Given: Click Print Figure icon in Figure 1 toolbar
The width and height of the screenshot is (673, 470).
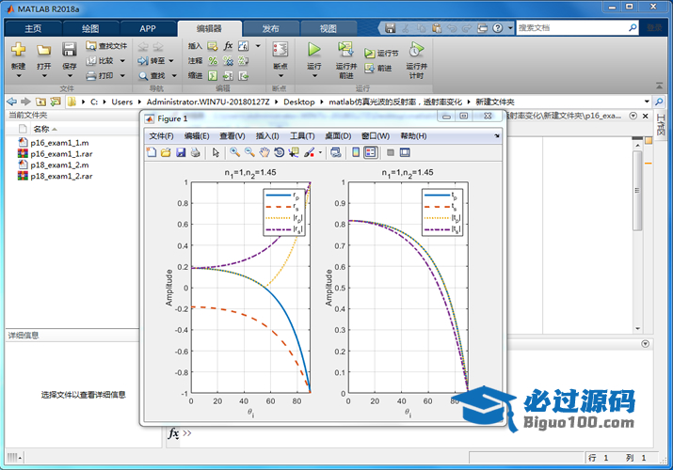Looking at the screenshot, I should tap(195, 152).
